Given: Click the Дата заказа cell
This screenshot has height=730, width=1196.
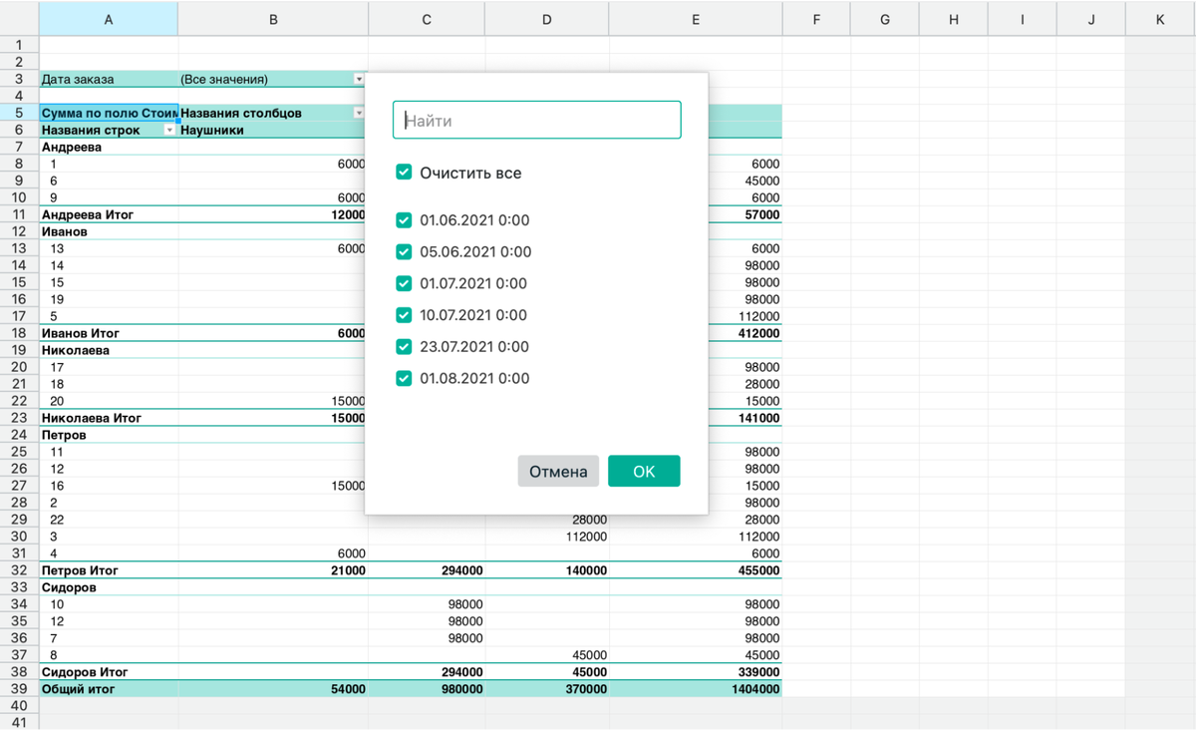Looking at the screenshot, I should point(109,79).
